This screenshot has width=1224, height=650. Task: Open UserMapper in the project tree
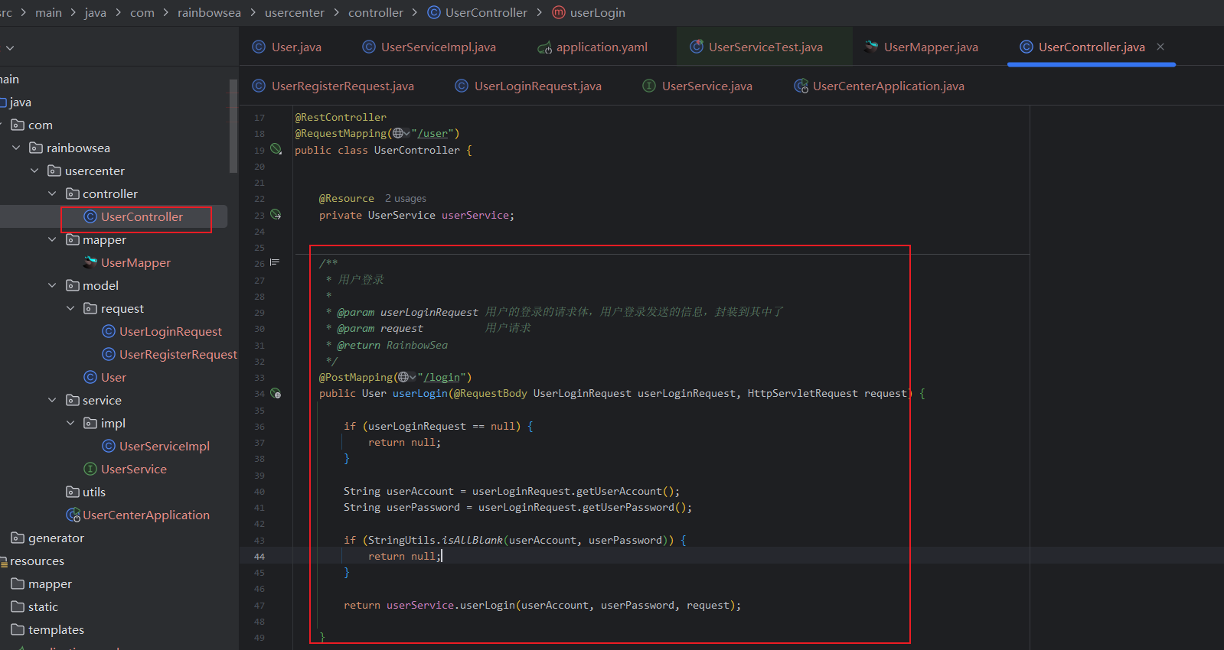click(x=135, y=263)
